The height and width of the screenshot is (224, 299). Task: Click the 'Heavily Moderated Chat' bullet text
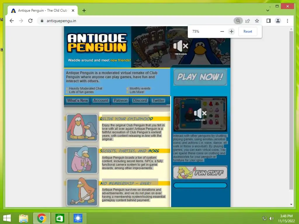point(86,88)
